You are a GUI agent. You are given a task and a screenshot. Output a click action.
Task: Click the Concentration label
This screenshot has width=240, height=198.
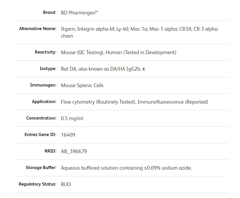click(x=41, y=118)
